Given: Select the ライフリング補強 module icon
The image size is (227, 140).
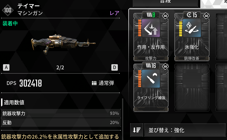Looking at the screenshot, I should [151, 79].
